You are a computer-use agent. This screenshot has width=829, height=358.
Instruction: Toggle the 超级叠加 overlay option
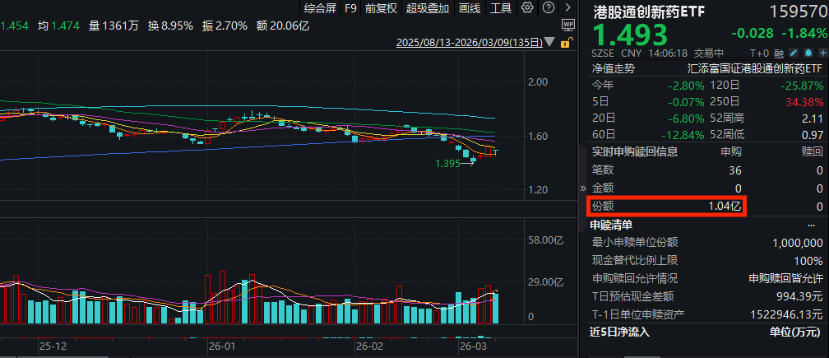point(428,9)
